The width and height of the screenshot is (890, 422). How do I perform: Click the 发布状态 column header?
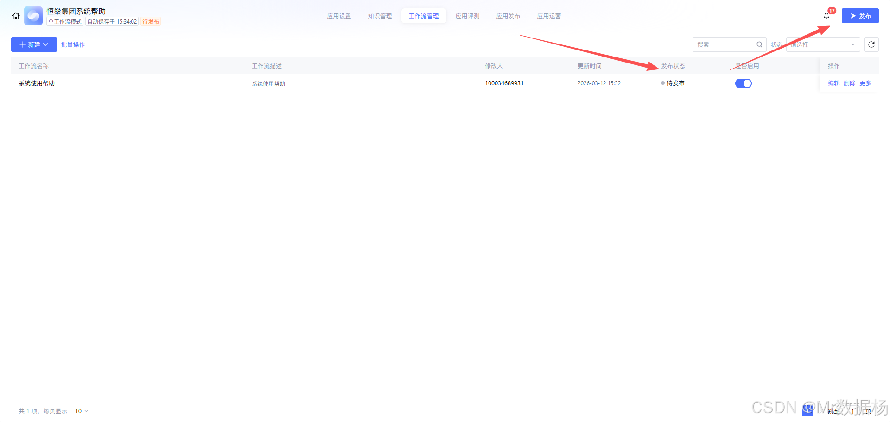point(673,66)
